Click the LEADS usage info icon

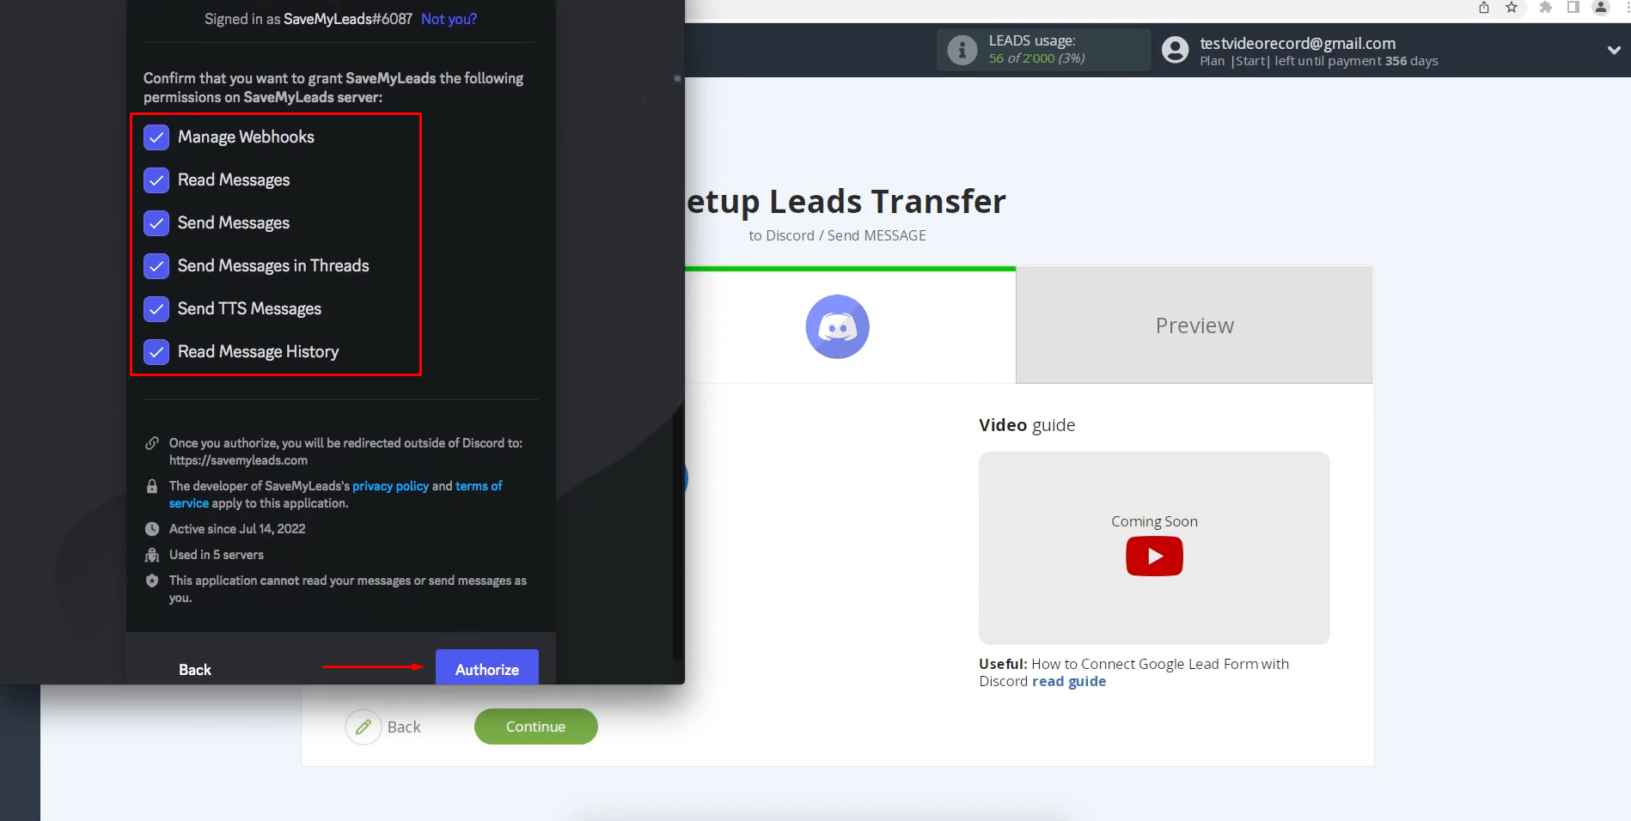[962, 50]
